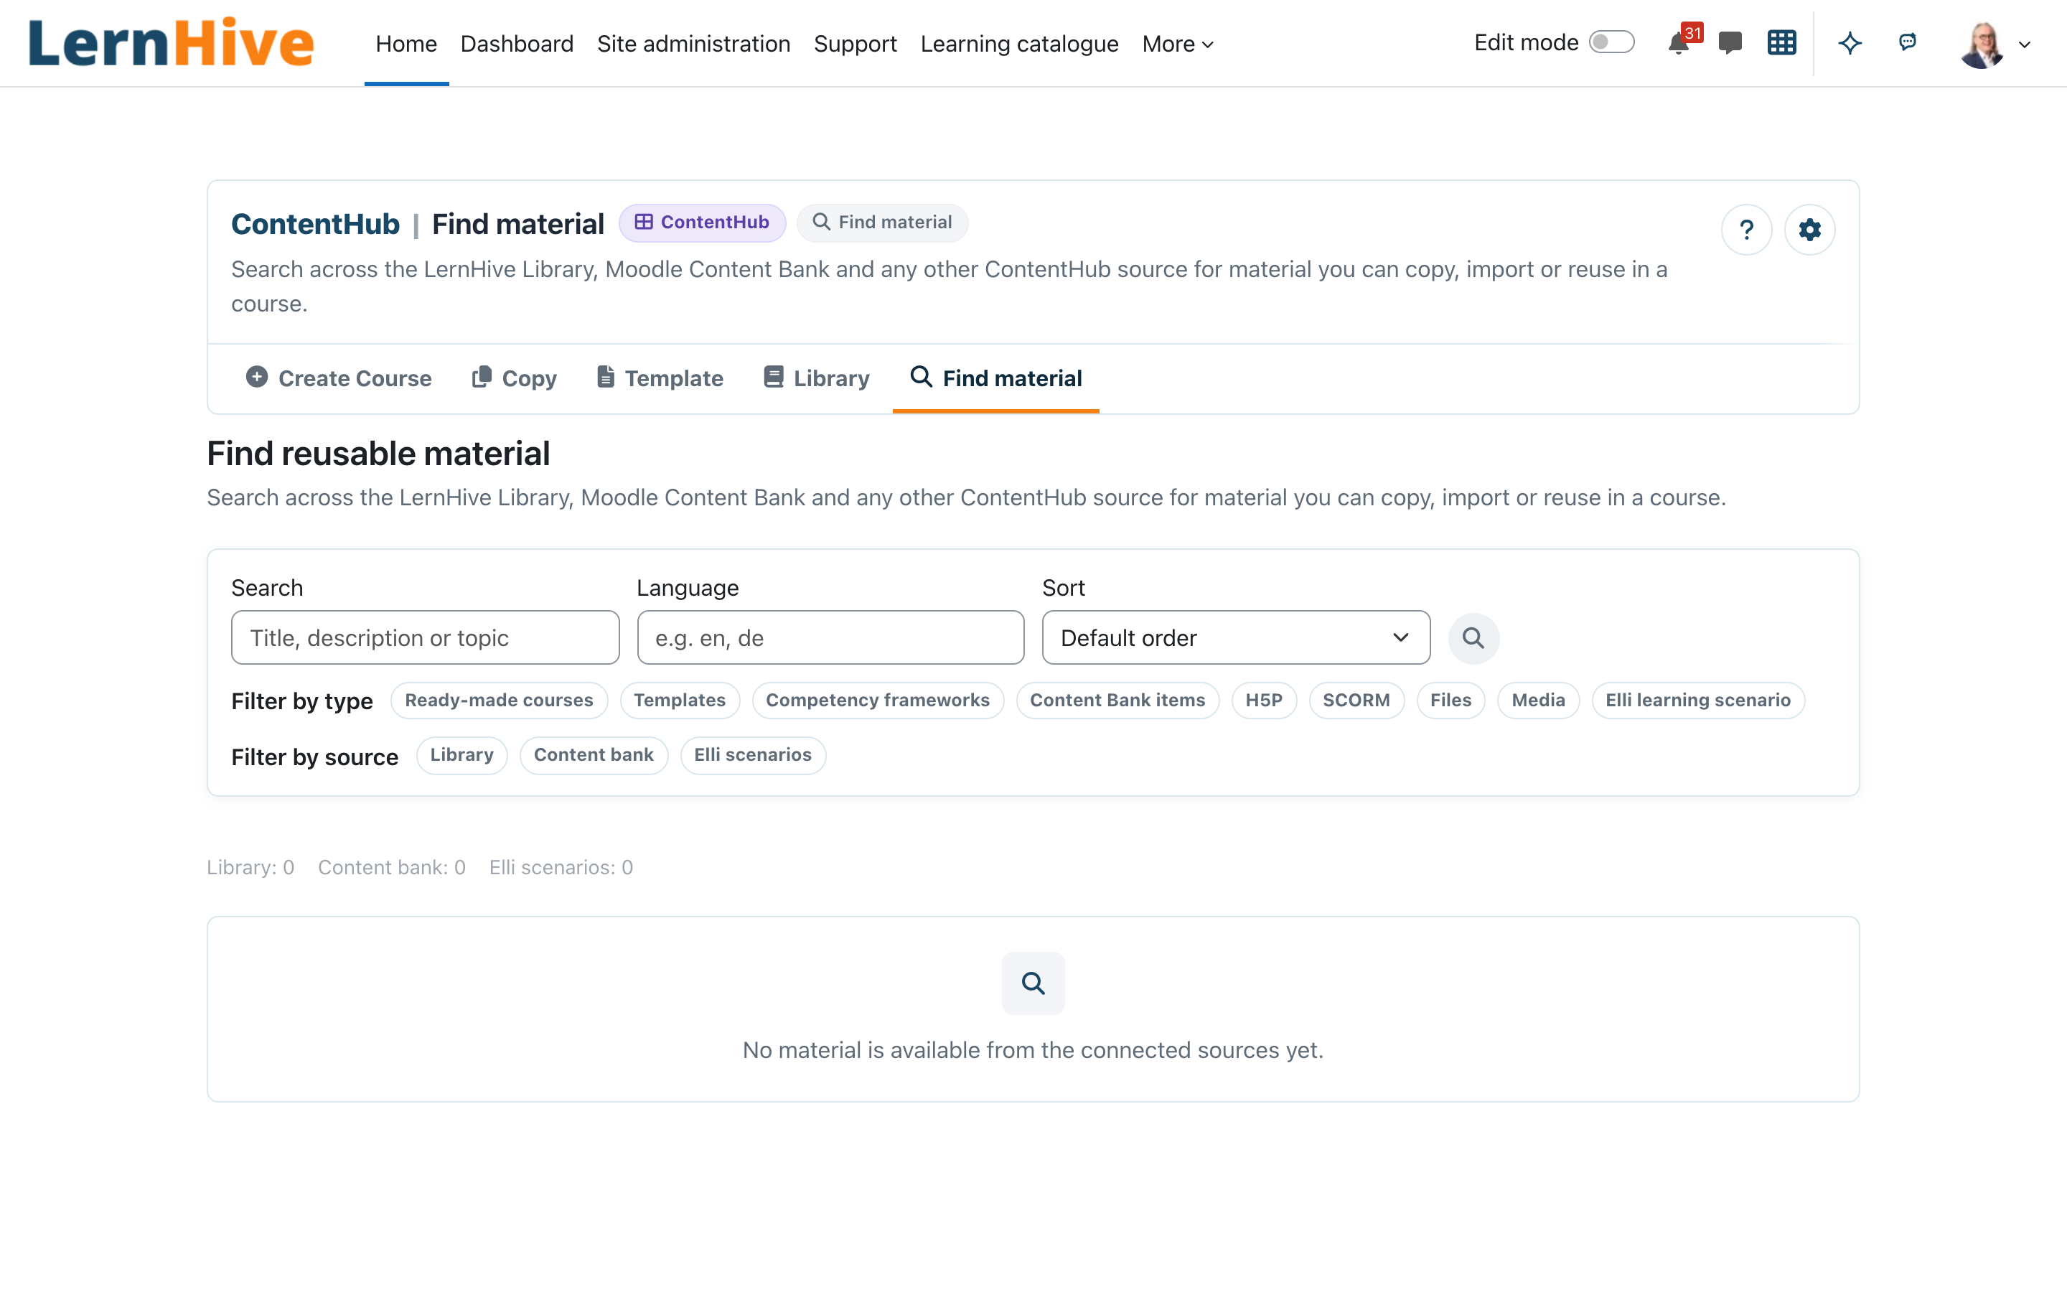
Task: Toggle H5P type filter
Action: (1263, 701)
